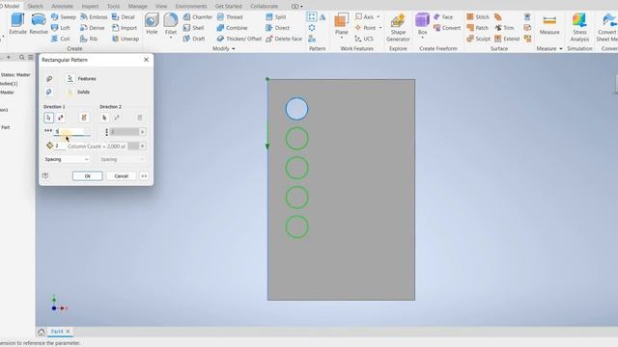Open the Measure tool
The width and height of the screenshot is (618, 347).
click(549, 24)
